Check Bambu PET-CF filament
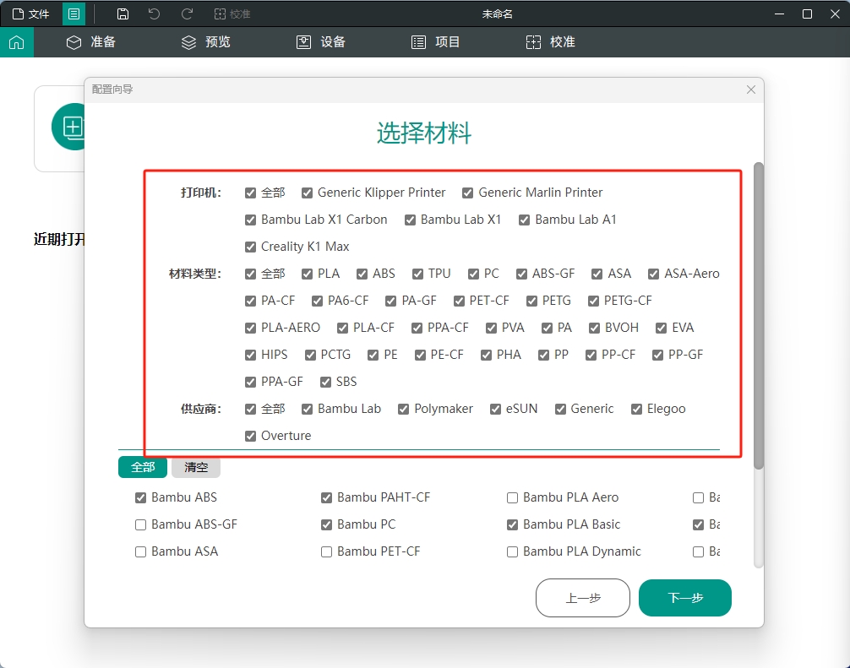Image resolution: width=850 pixels, height=668 pixels. click(x=326, y=552)
